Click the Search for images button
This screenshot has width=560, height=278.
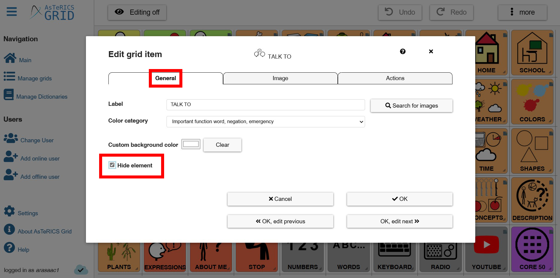pos(411,106)
